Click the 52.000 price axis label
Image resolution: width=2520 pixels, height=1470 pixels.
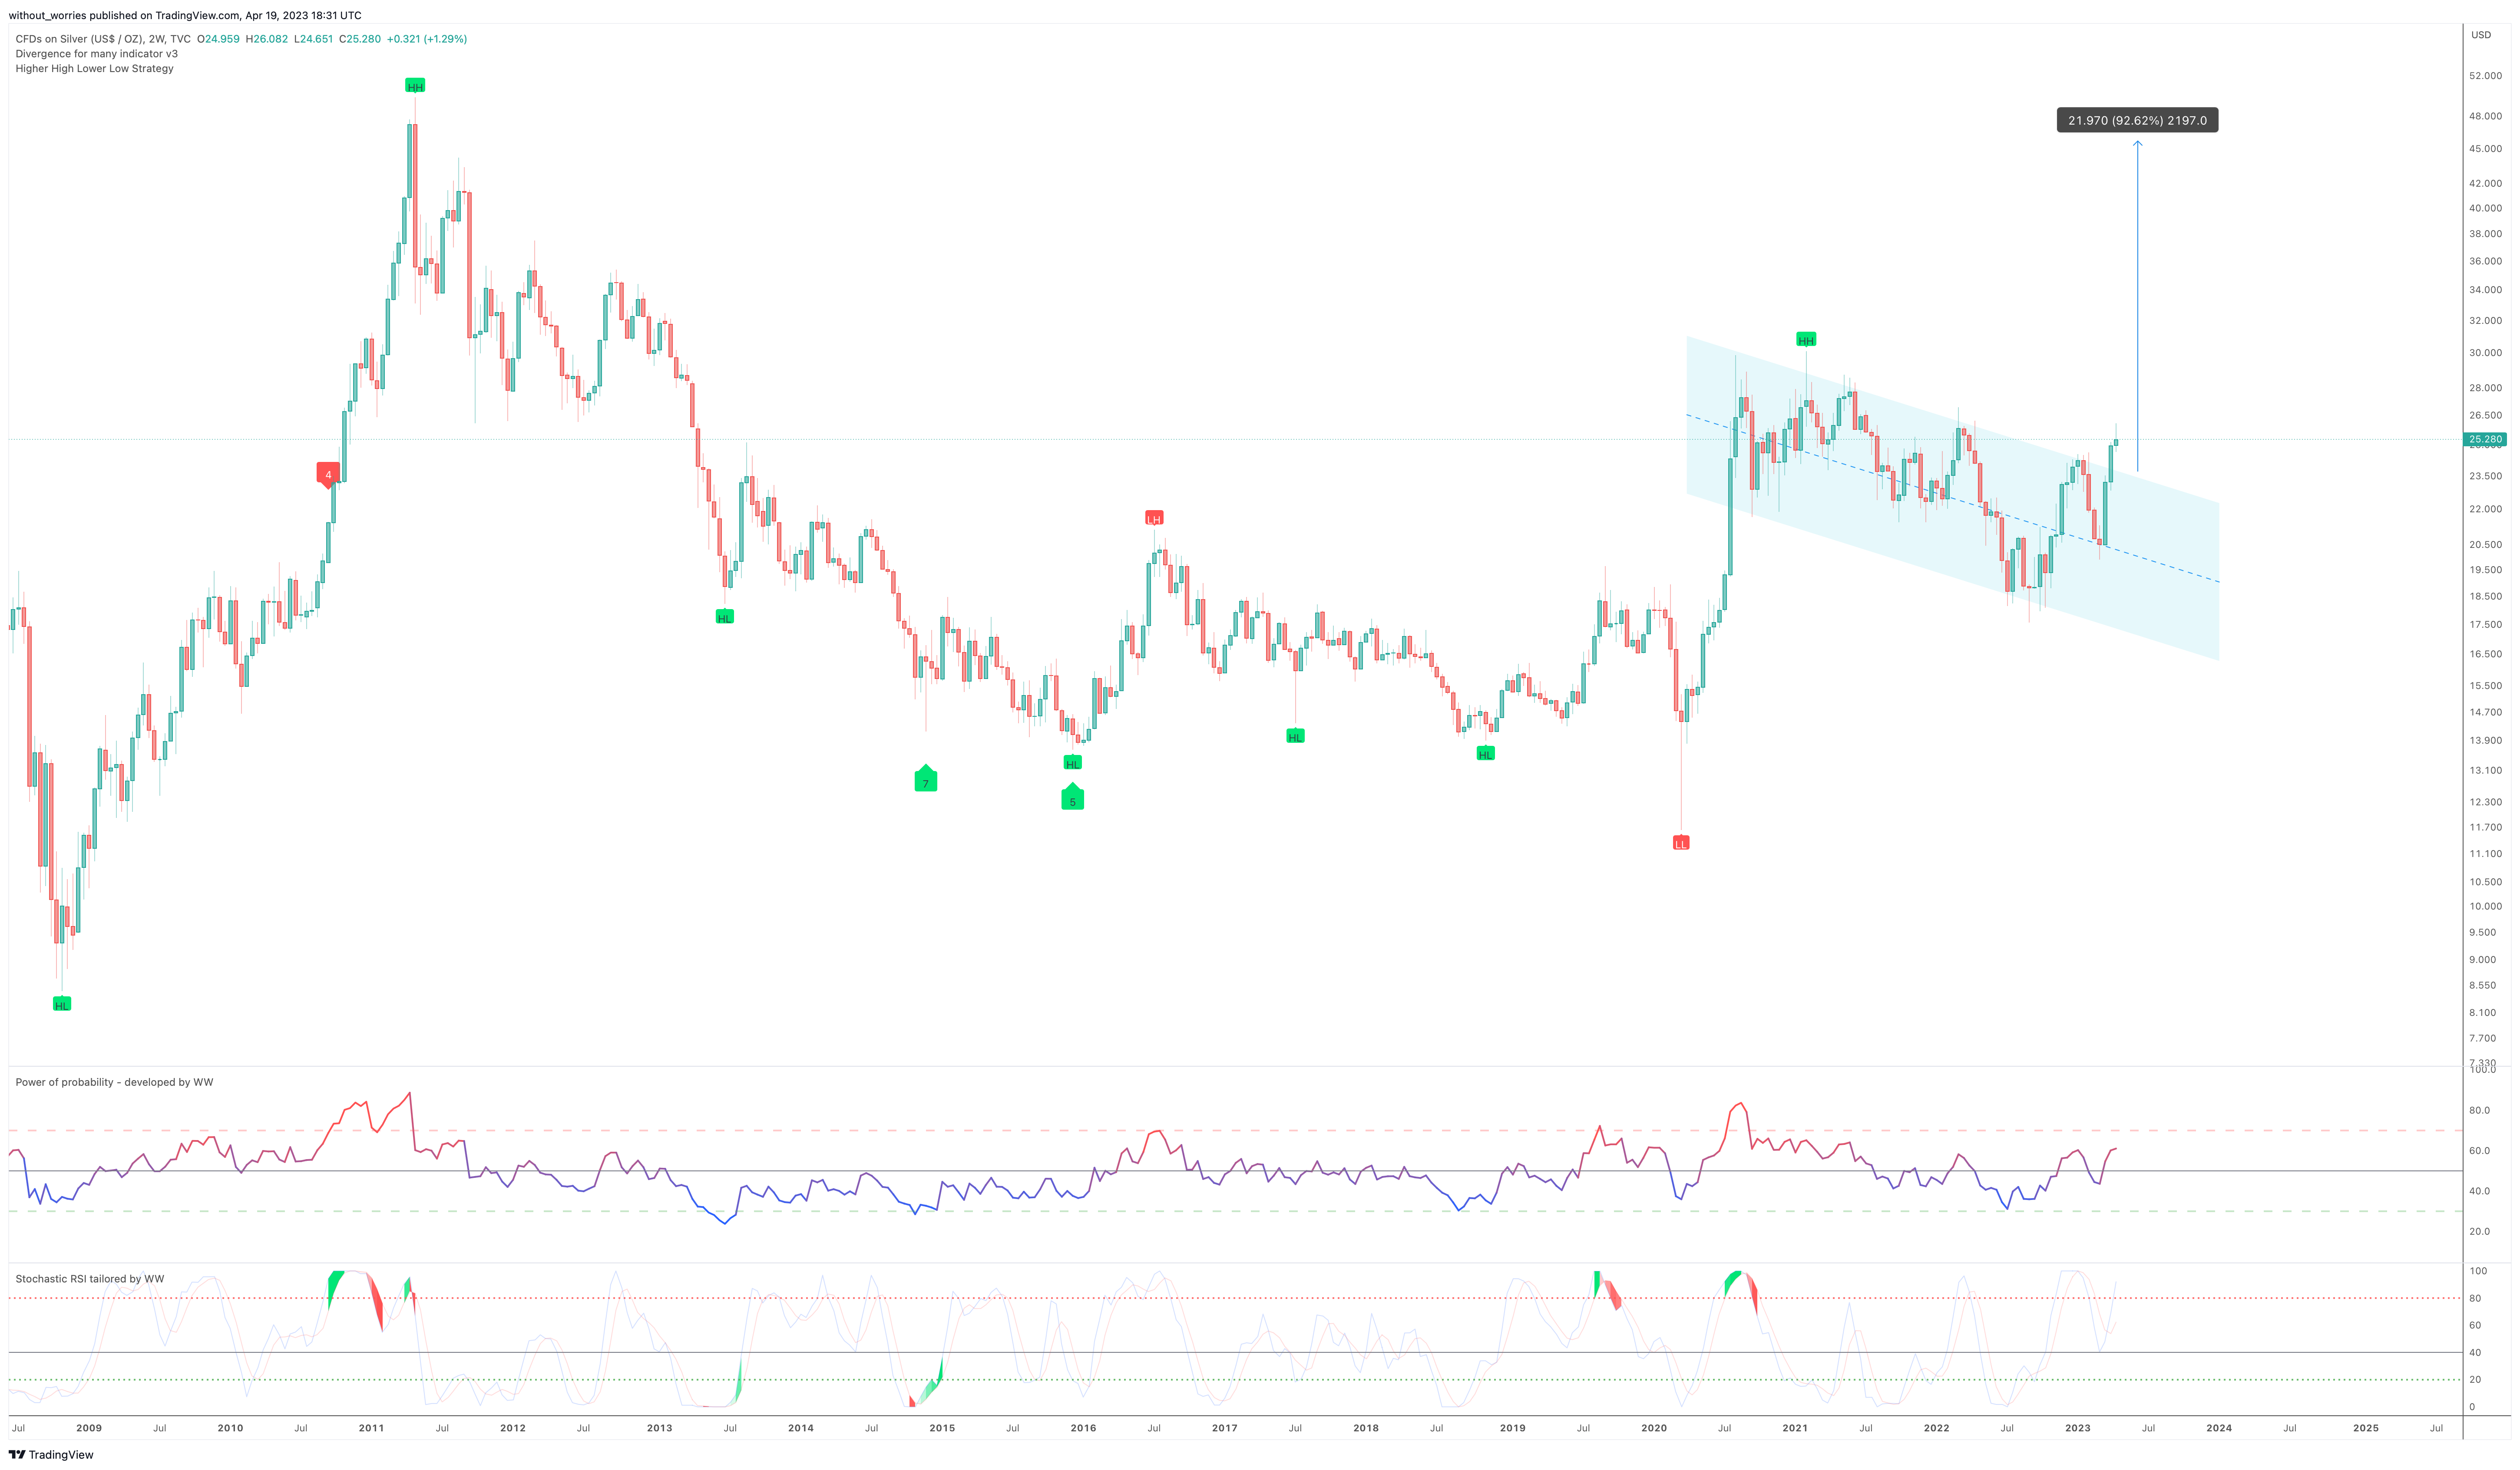click(x=2485, y=76)
